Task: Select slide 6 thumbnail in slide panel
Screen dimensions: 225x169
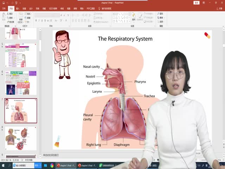Action: point(21,82)
